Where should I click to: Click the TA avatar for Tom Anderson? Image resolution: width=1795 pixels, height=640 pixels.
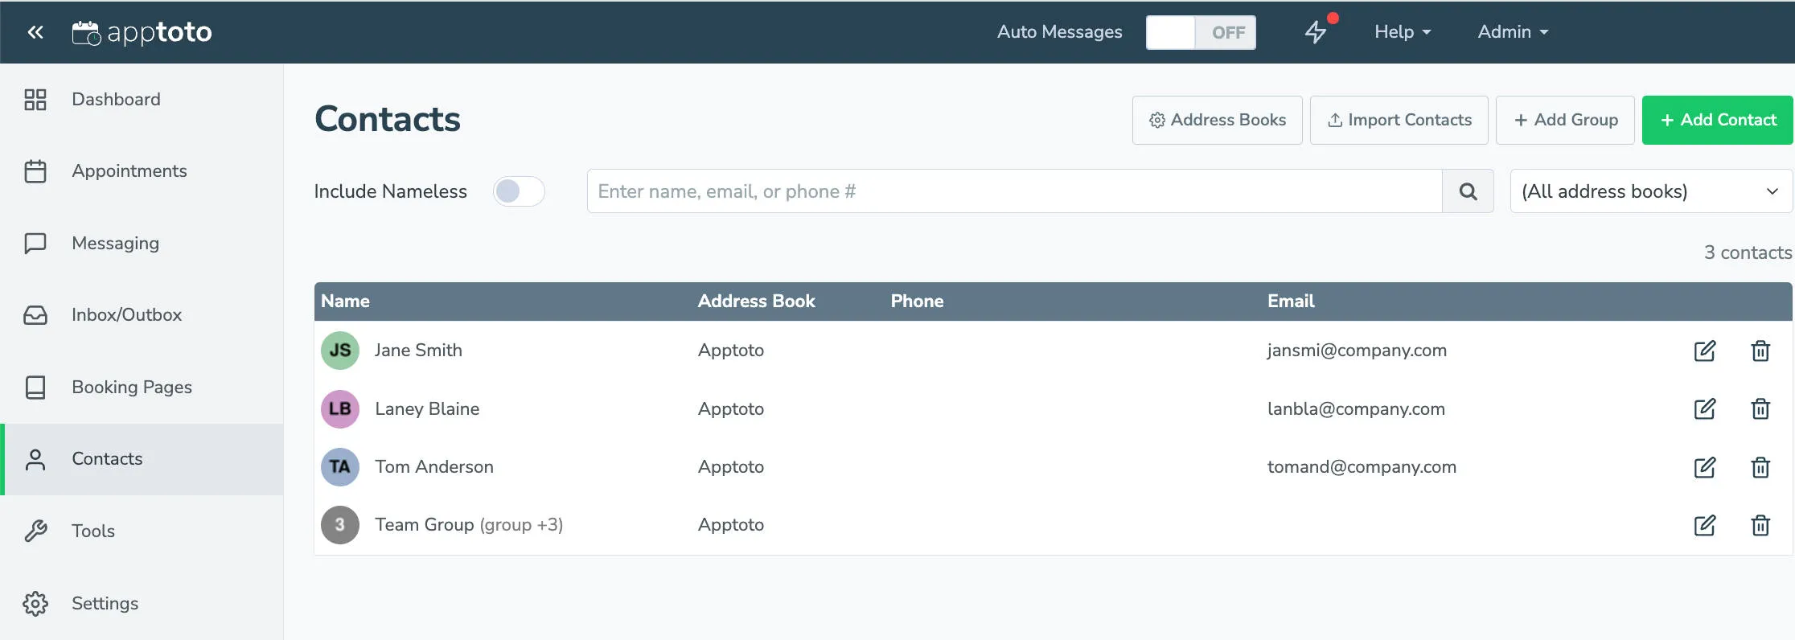[340, 467]
